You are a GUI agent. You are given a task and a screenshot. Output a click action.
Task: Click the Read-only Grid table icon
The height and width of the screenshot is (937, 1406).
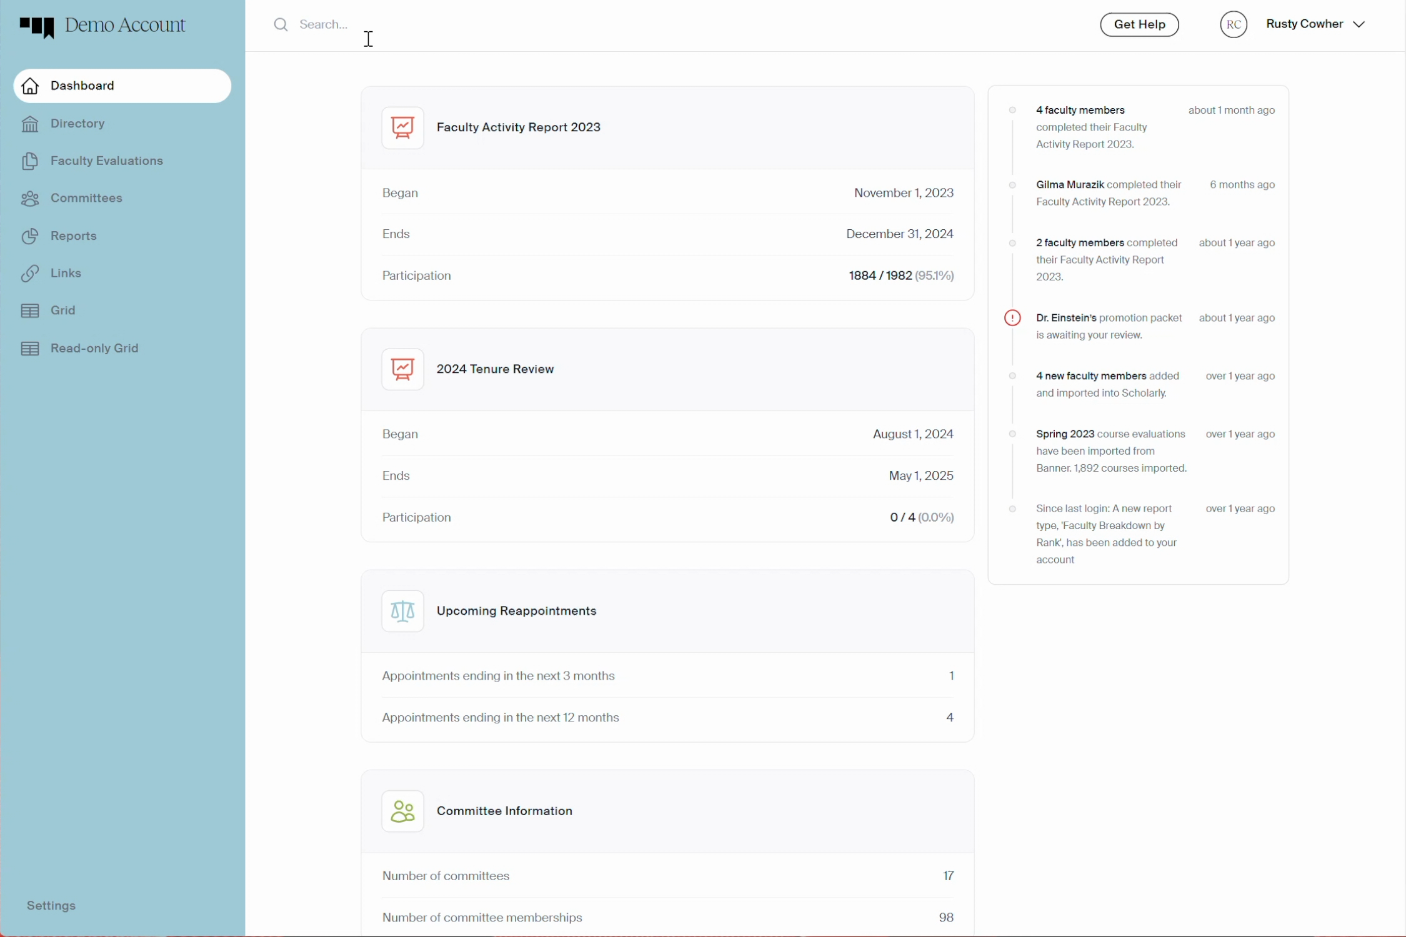[30, 349]
